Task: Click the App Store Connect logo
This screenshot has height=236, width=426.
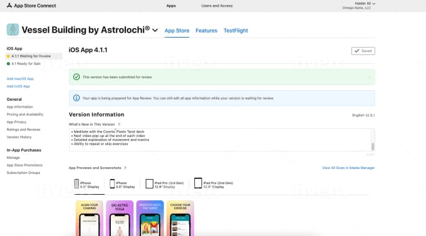Action: (x=31, y=6)
